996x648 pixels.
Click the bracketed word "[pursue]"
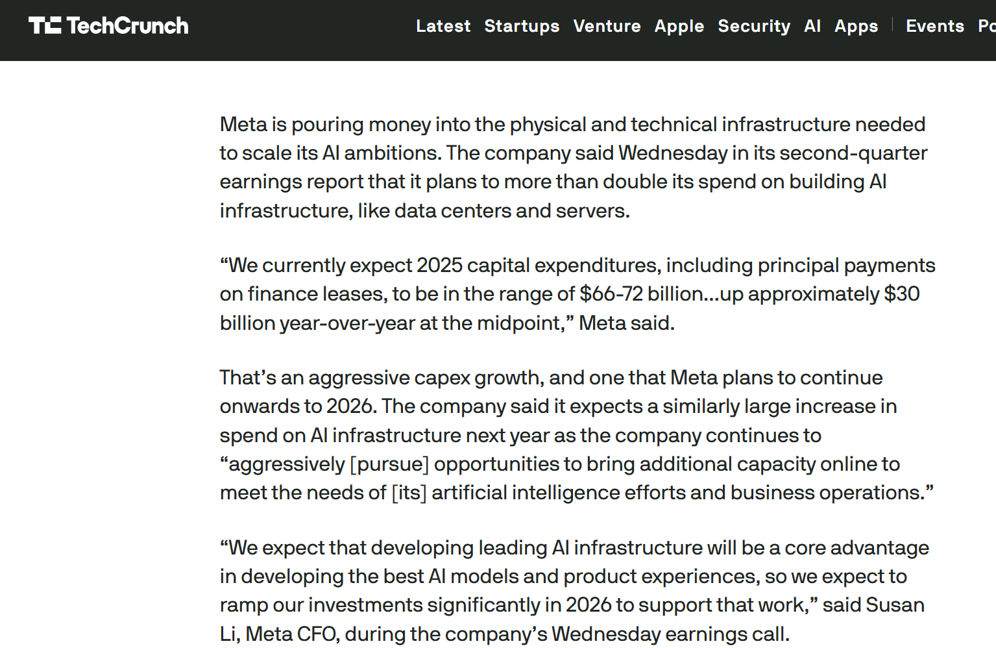(389, 464)
